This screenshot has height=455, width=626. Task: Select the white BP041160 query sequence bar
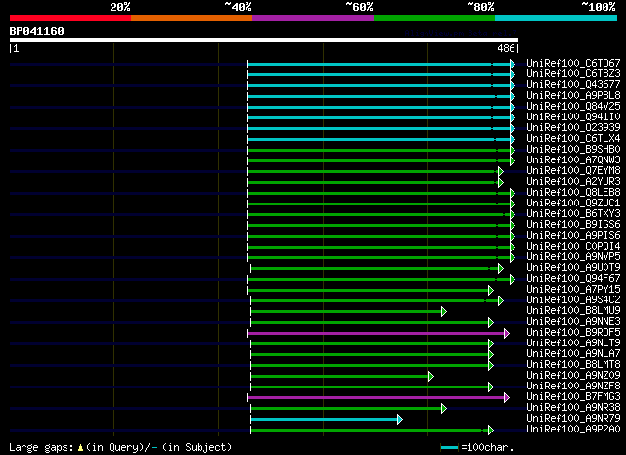point(264,40)
